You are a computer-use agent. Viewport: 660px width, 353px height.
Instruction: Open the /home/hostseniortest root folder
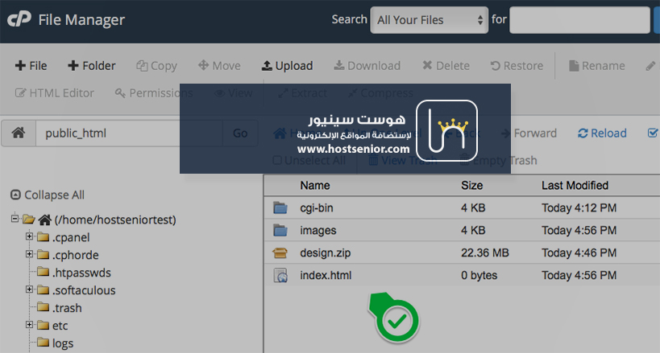115,220
